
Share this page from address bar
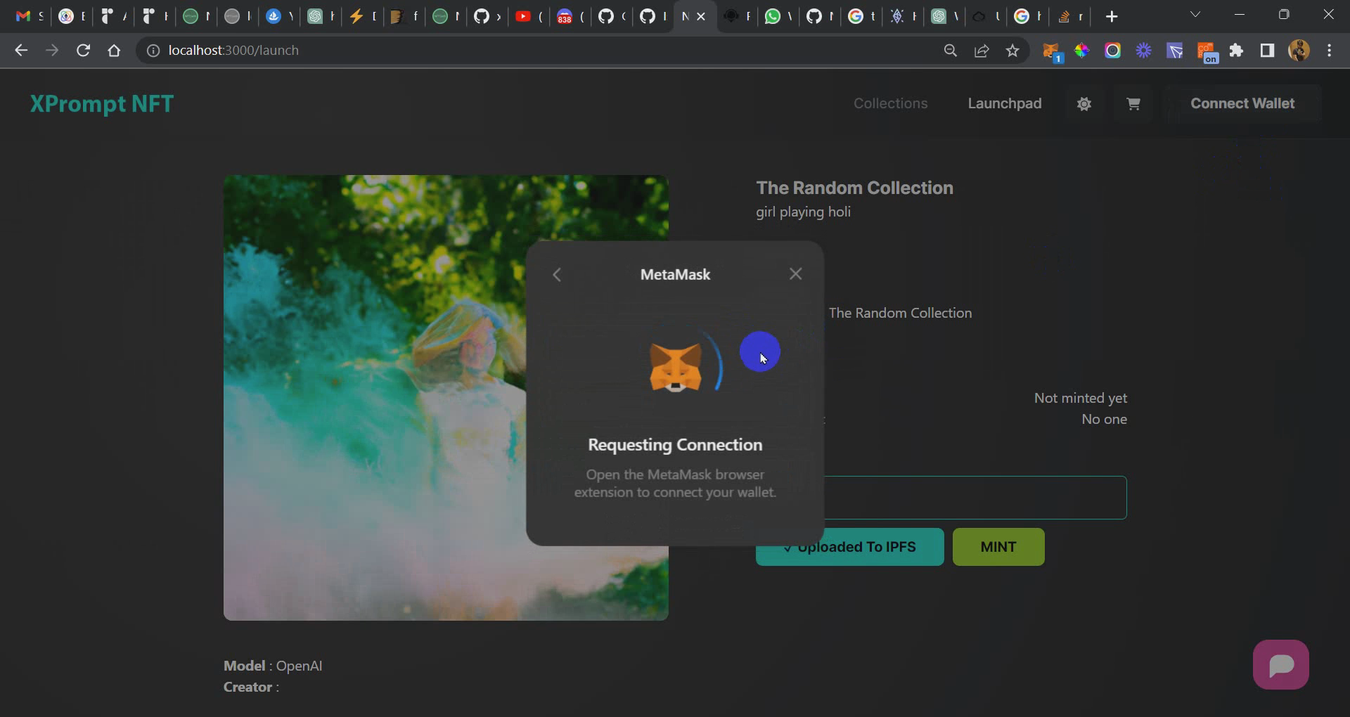click(x=982, y=51)
